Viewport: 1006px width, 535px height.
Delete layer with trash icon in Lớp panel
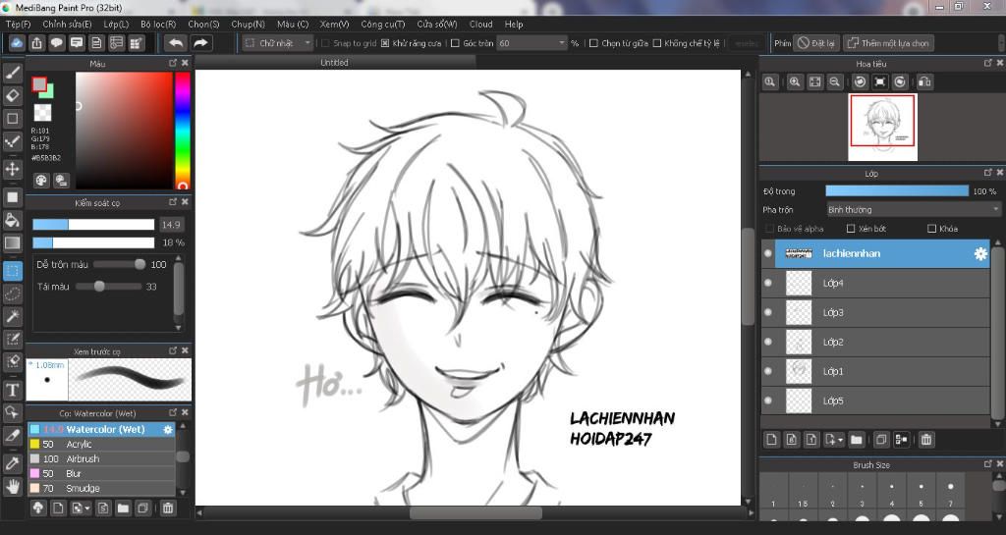[x=925, y=440]
